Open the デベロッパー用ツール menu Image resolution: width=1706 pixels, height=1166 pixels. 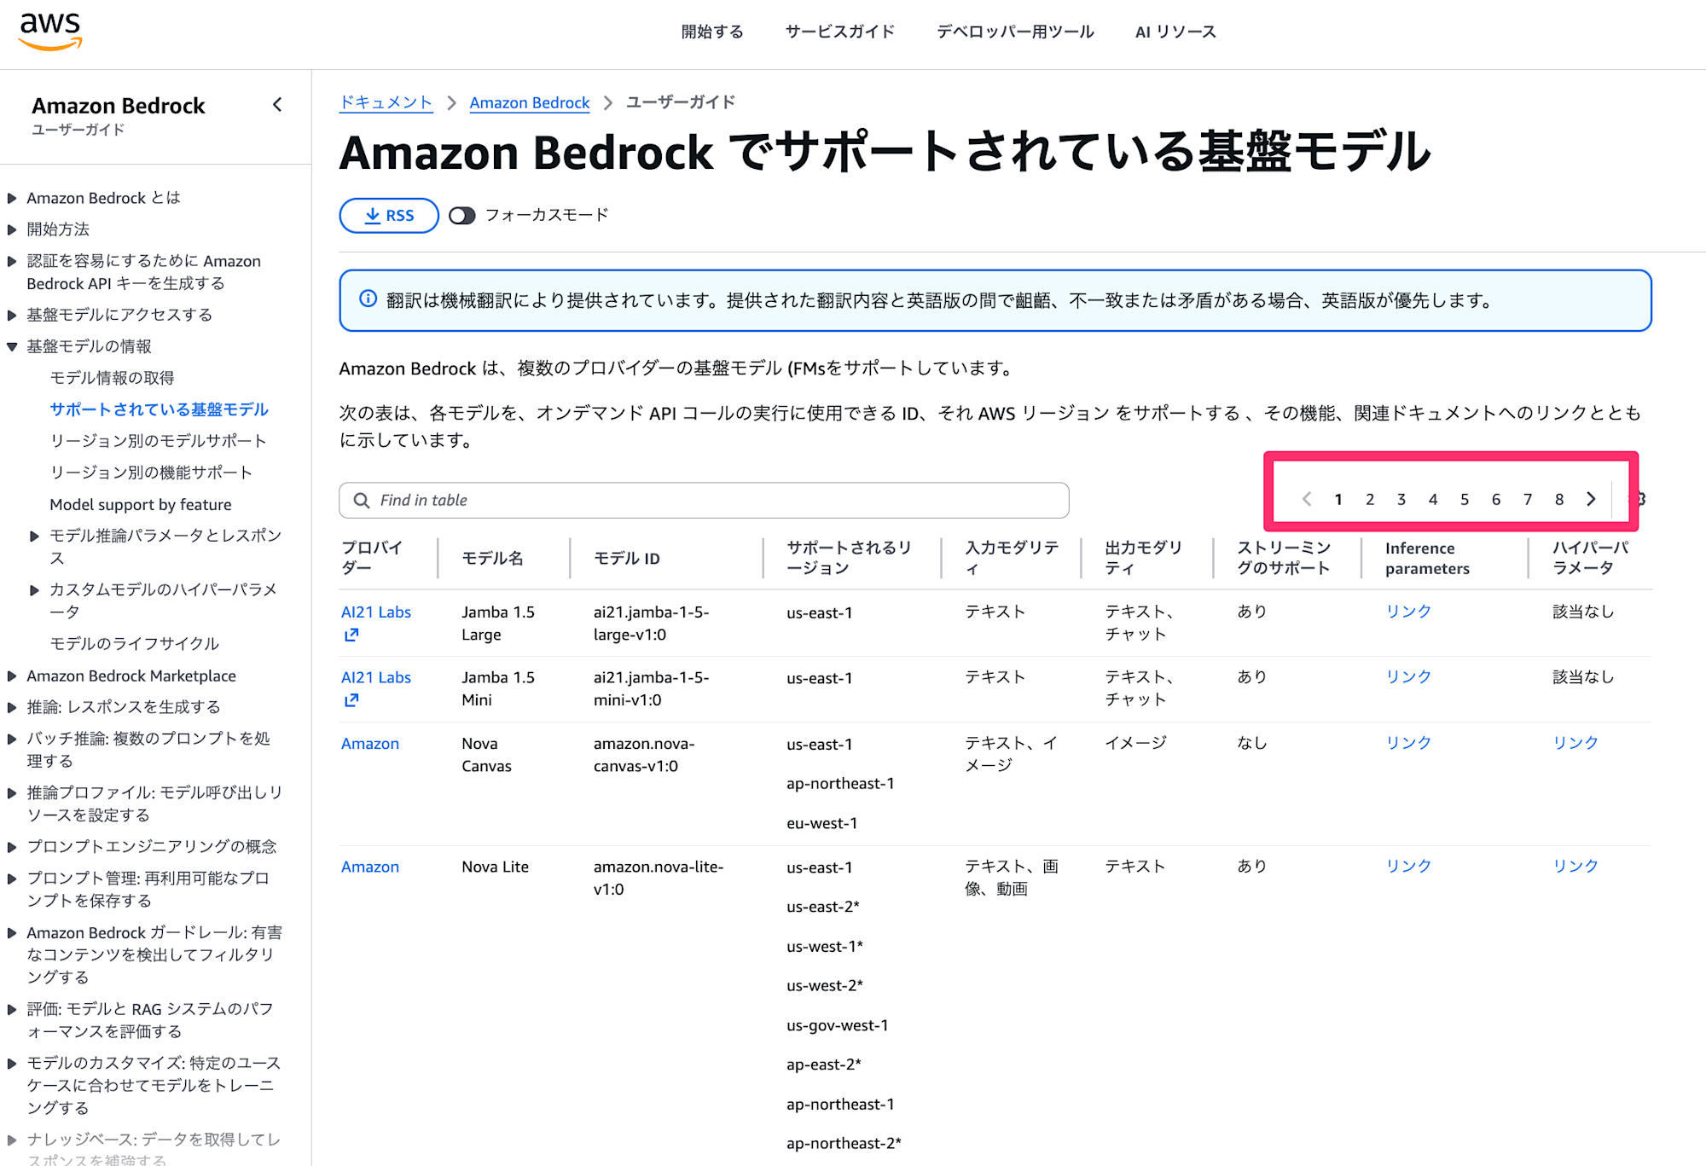click(1013, 31)
